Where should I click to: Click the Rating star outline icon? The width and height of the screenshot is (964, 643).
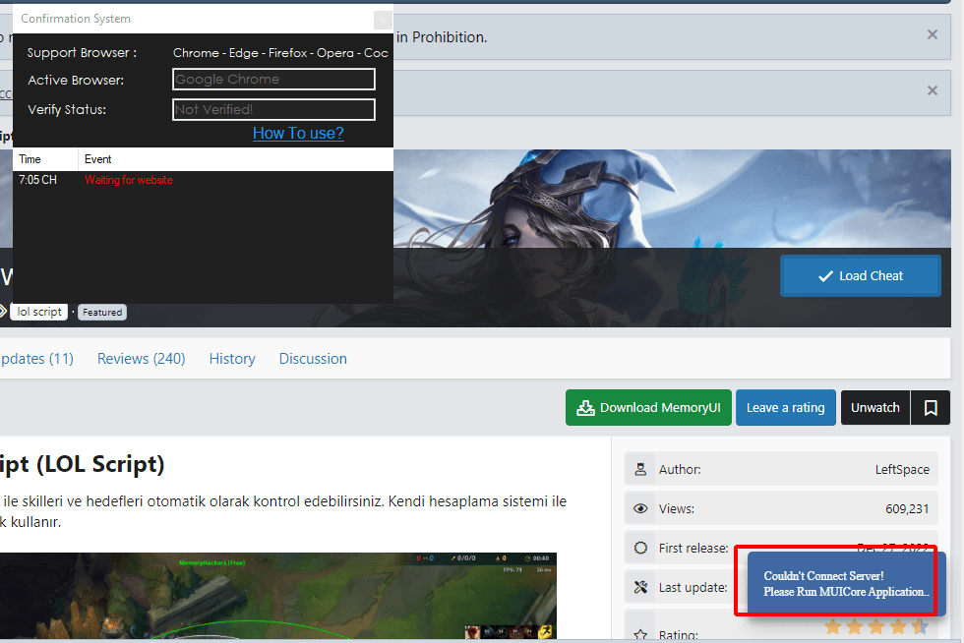click(x=640, y=634)
